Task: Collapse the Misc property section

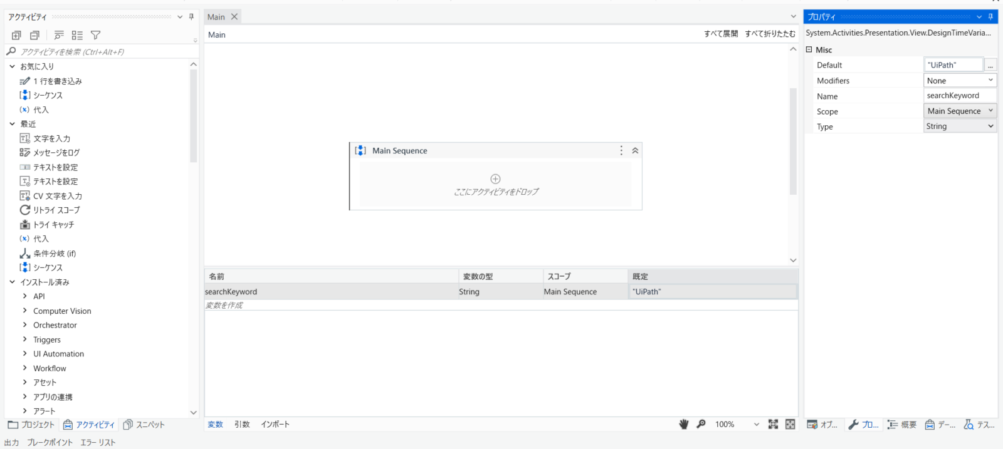Action: coord(809,49)
